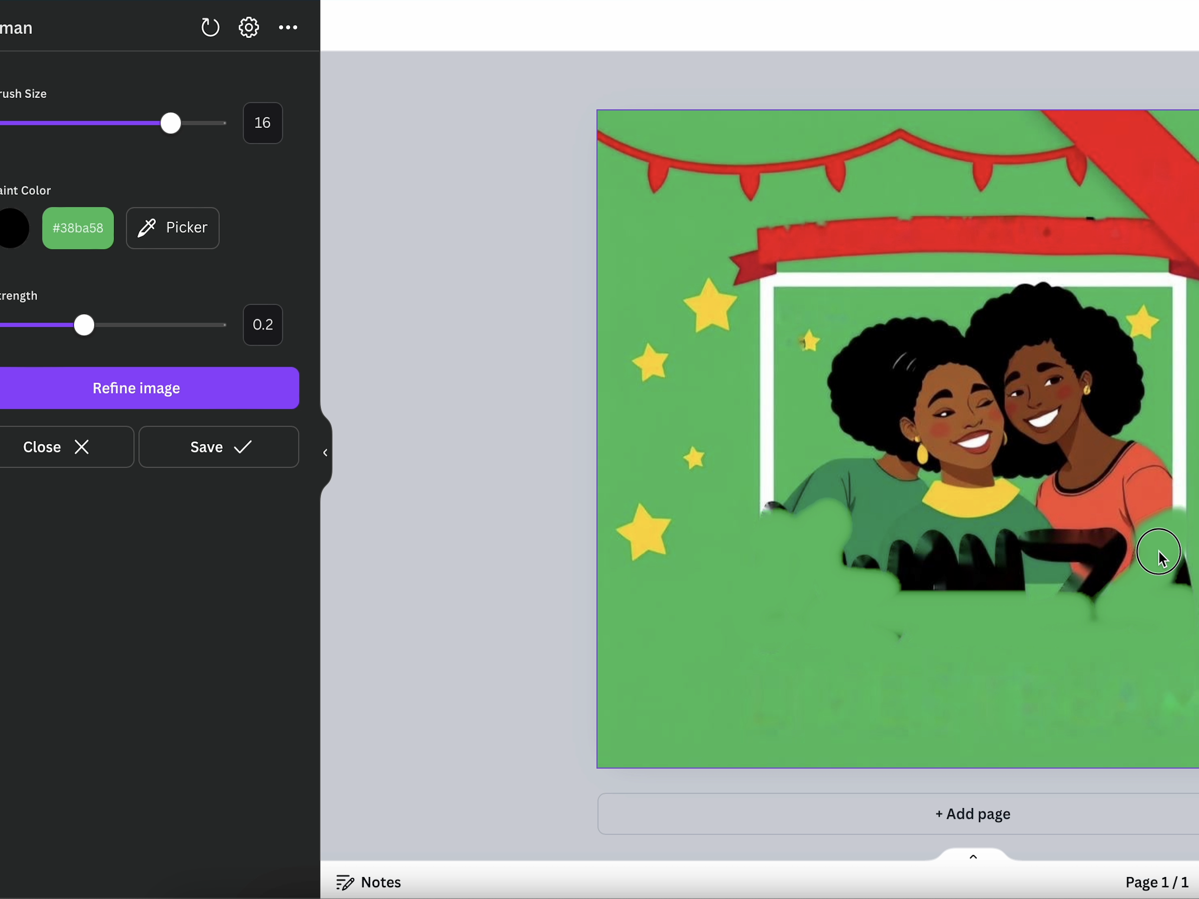Click the reset rotate-arrow icon
This screenshot has height=899, width=1199.
pyautogui.click(x=210, y=27)
